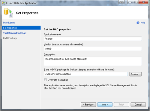
Task: Cancel the Extract wizard
Action: coord(138,105)
